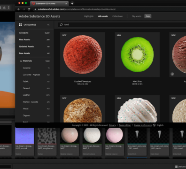Collapse the categories sidebar with double chevron
Image resolution: width=186 pixels, height=169 pixels.
pos(48,25)
